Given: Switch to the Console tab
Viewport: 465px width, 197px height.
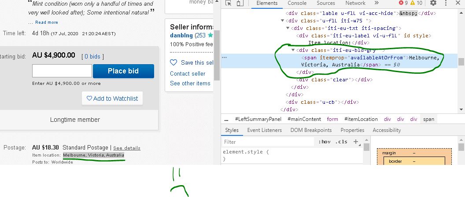Looking at the screenshot, I should click(x=297, y=3).
